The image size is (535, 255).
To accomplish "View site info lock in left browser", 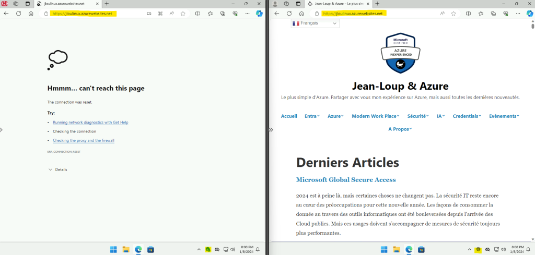I will (46, 14).
